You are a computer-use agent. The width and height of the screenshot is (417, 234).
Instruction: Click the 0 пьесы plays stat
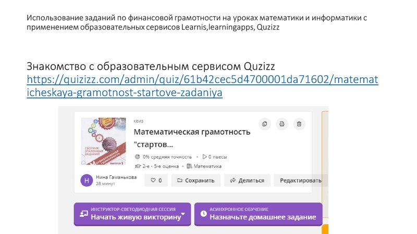click(215, 157)
